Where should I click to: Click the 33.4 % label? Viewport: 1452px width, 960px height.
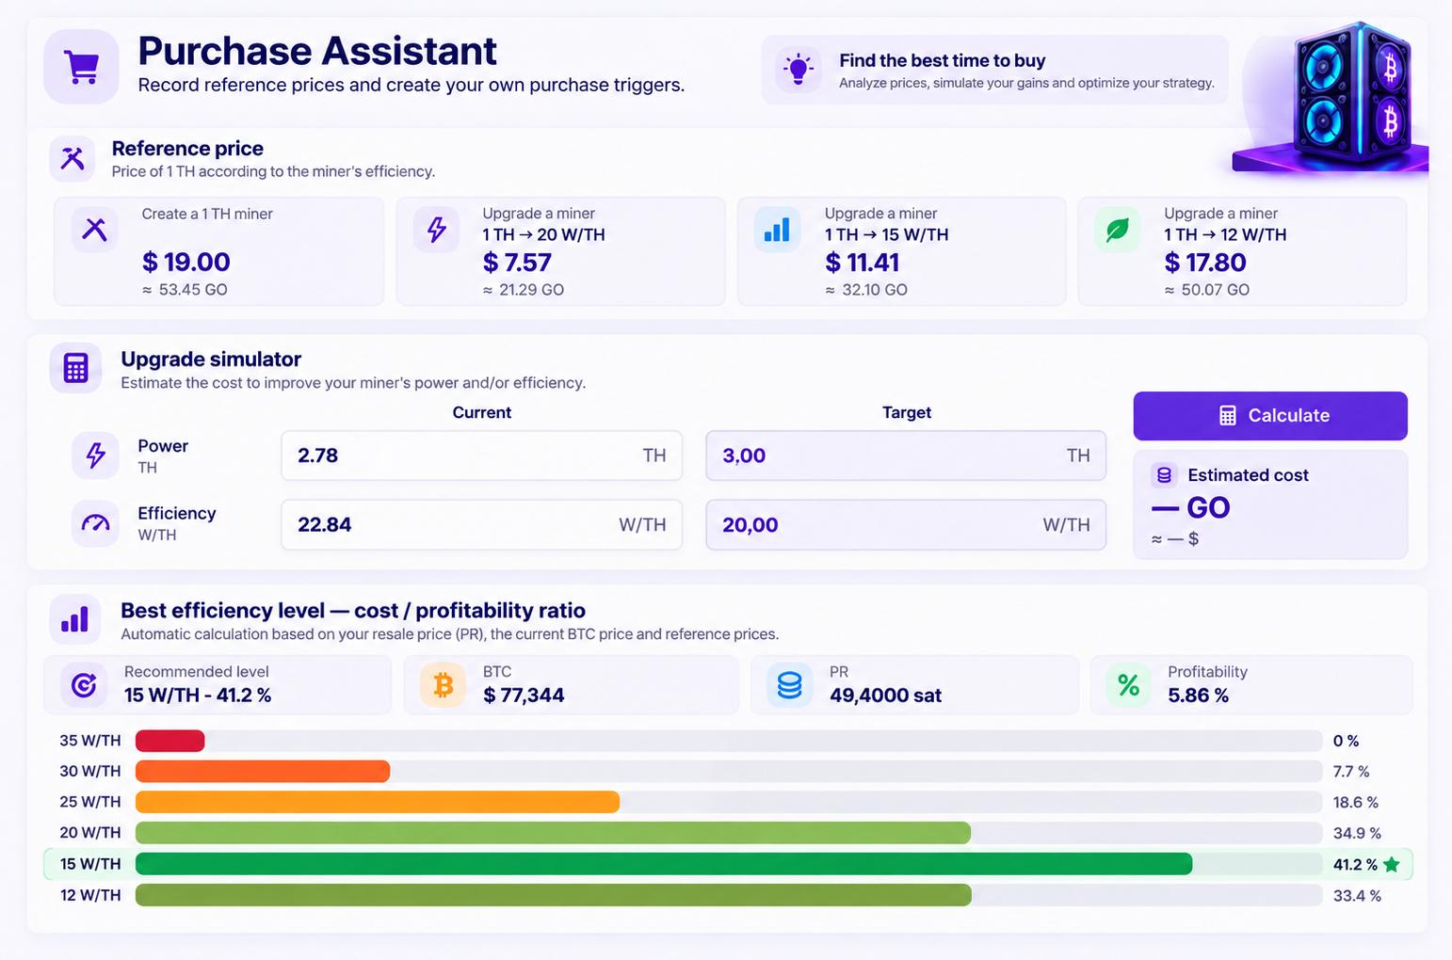pos(1357,896)
